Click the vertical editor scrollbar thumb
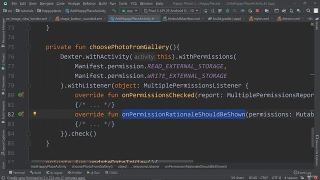Screen dimensions: 320x180 coord(312,137)
